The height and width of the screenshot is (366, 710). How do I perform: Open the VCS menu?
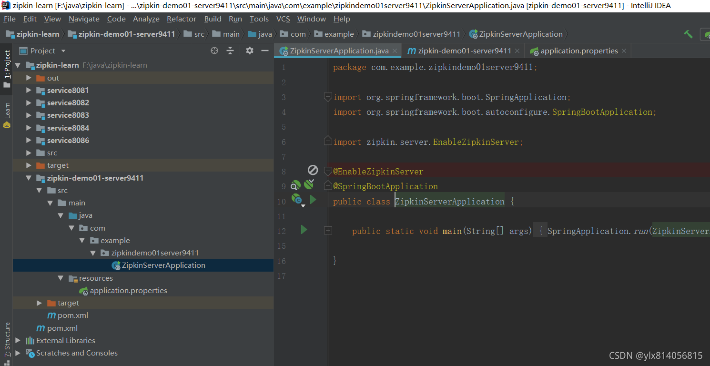coord(283,19)
